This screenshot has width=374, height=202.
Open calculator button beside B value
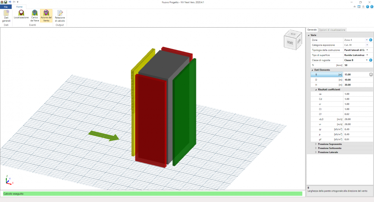(x=371, y=75)
